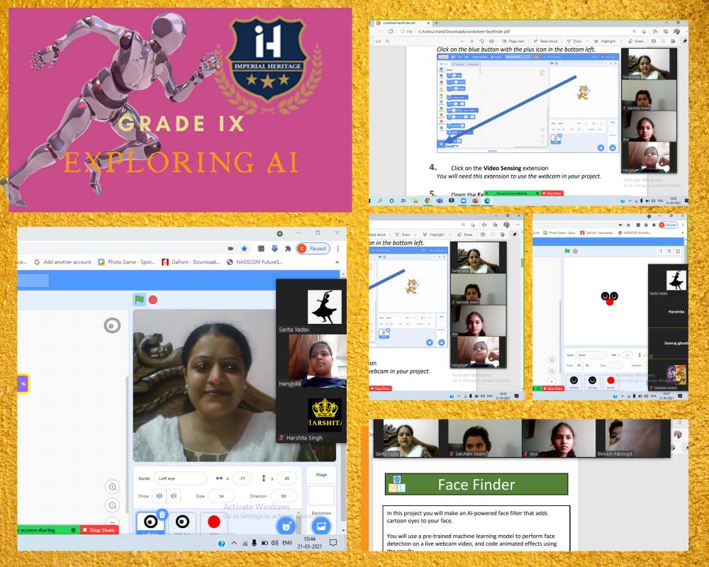Screen dimensions: 709x567
Task: Zoom in on the code workspace
Action: coord(112,486)
